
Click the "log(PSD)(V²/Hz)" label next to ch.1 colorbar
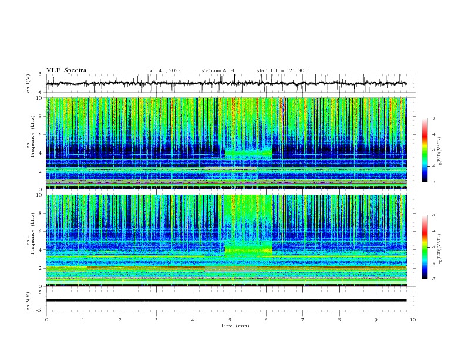(x=440, y=153)
